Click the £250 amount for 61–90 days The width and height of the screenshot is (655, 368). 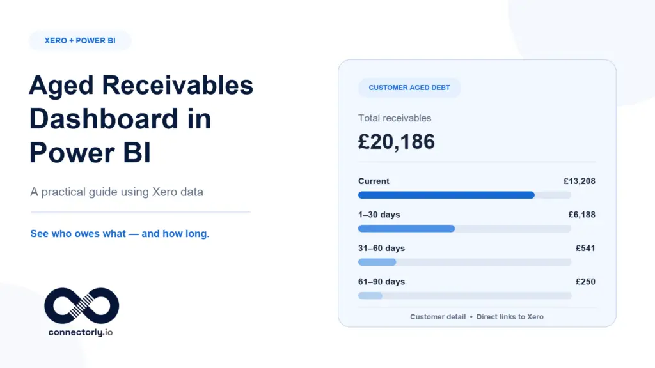pyautogui.click(x=585, y=282)
